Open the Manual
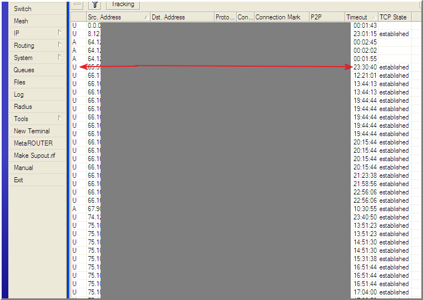The width and height of the screenshot is (423, 300). click(x=37, y=168)
